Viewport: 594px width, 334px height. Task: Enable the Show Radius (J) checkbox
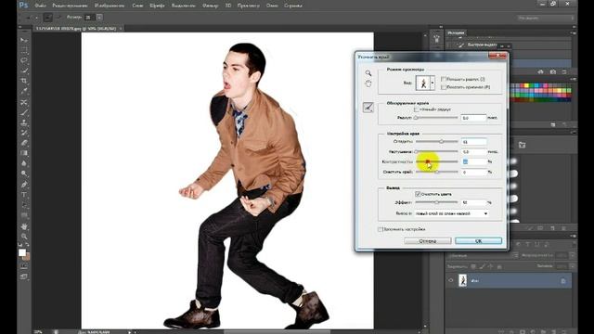pos(444,79)
